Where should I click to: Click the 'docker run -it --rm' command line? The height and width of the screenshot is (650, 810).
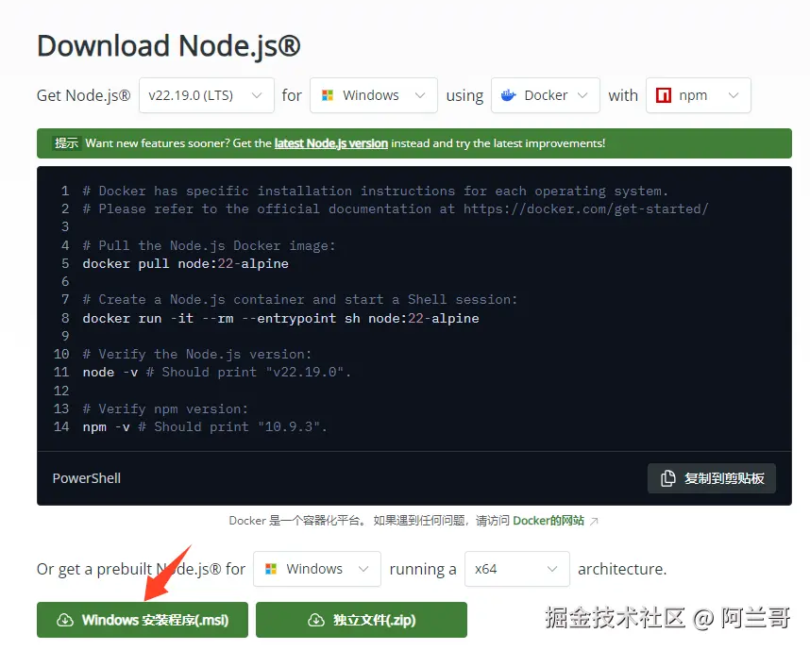[x=280, y=318]
